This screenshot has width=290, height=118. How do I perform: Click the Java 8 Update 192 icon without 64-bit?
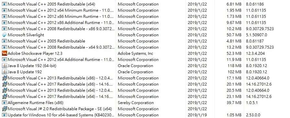(5, 72)
